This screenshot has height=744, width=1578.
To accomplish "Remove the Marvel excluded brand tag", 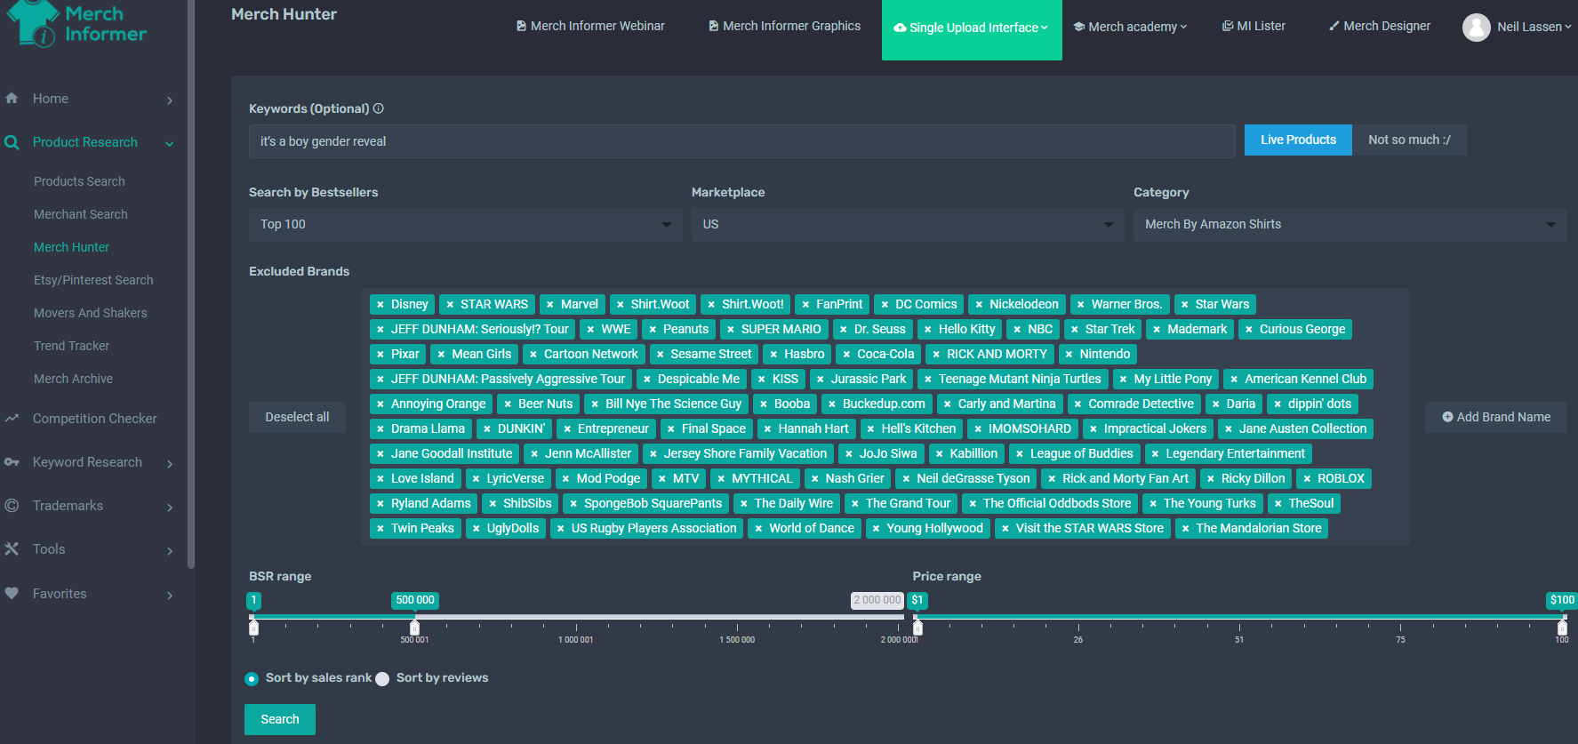I will click(550, 305).
